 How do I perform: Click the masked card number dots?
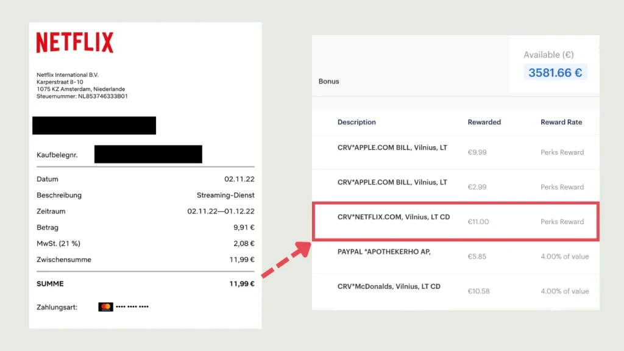click(132, 307)
